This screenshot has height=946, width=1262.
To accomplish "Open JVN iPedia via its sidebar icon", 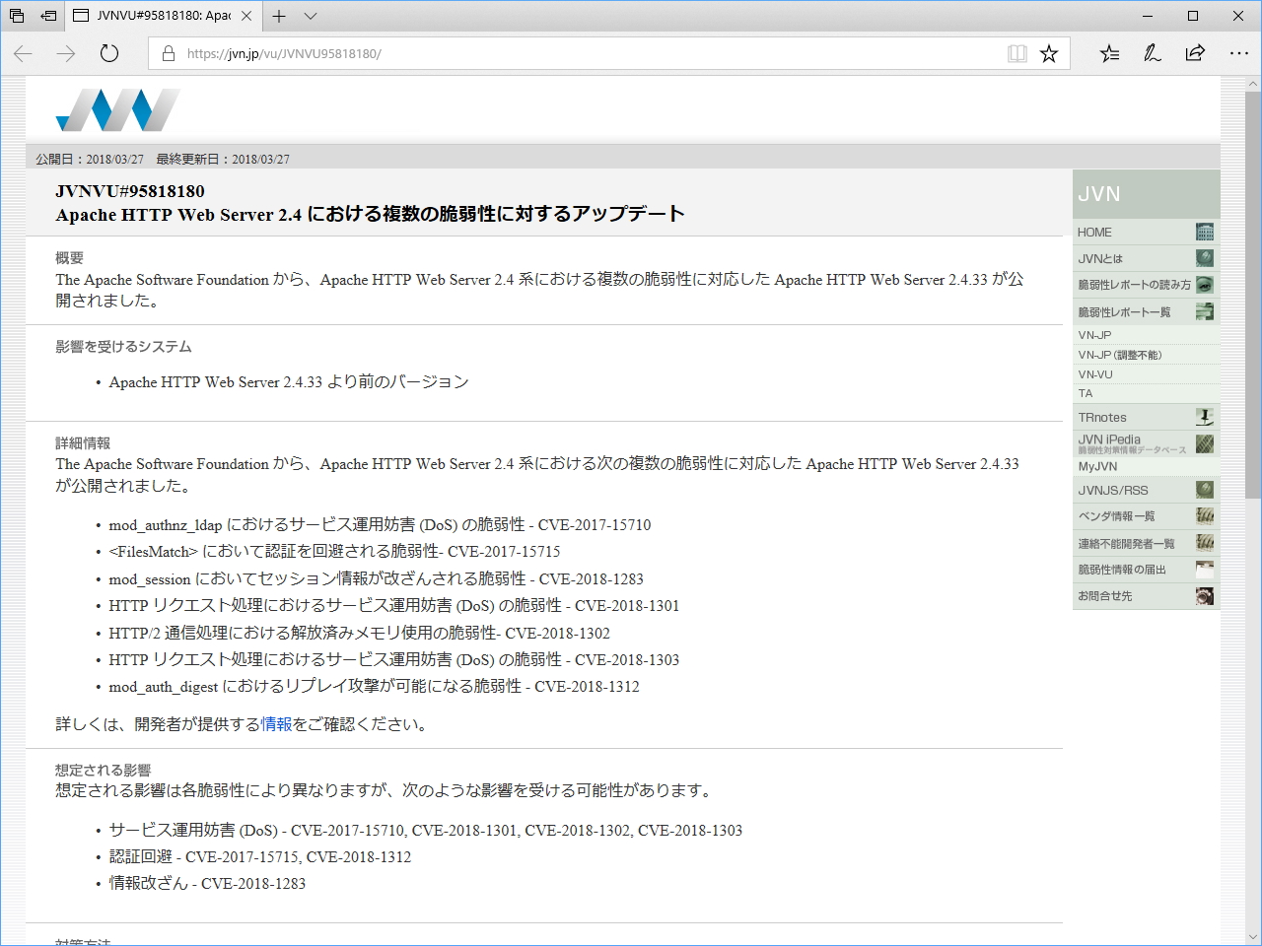I will pos(1204,443).
